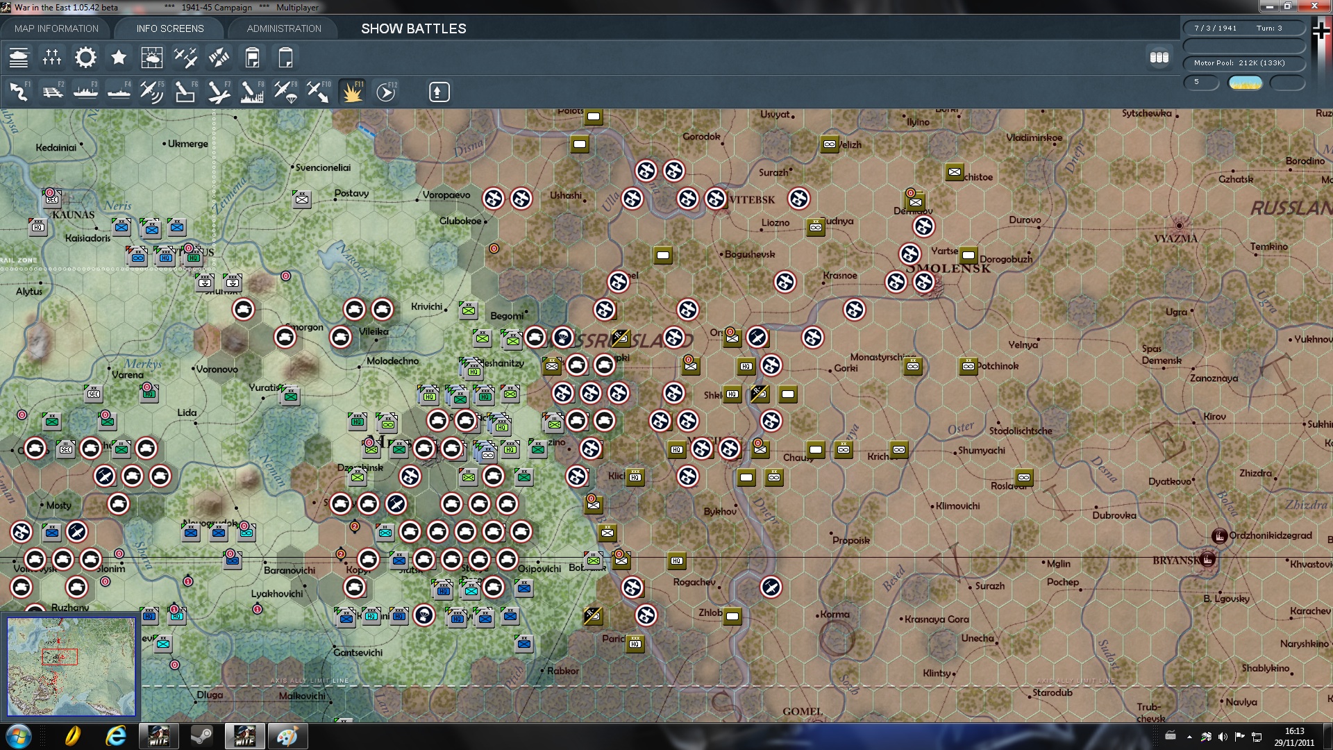Click the up-arrow toolbar button
The width and height of the screenshot is (1333, 750).
pyautogui.click(x=439, y=92)
